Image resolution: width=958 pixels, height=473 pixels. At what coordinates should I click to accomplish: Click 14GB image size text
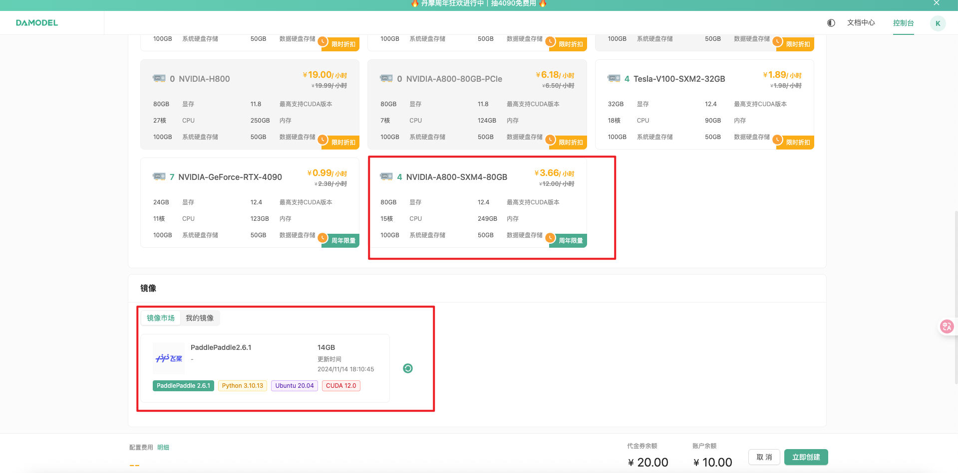click(x=326, y=347)
